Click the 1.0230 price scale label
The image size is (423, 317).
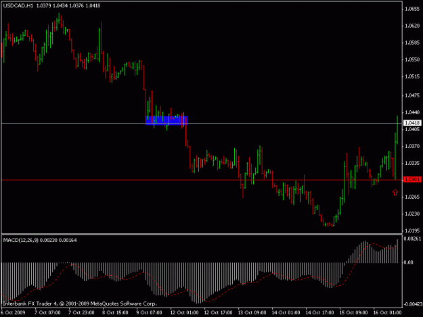coord(412,214)
